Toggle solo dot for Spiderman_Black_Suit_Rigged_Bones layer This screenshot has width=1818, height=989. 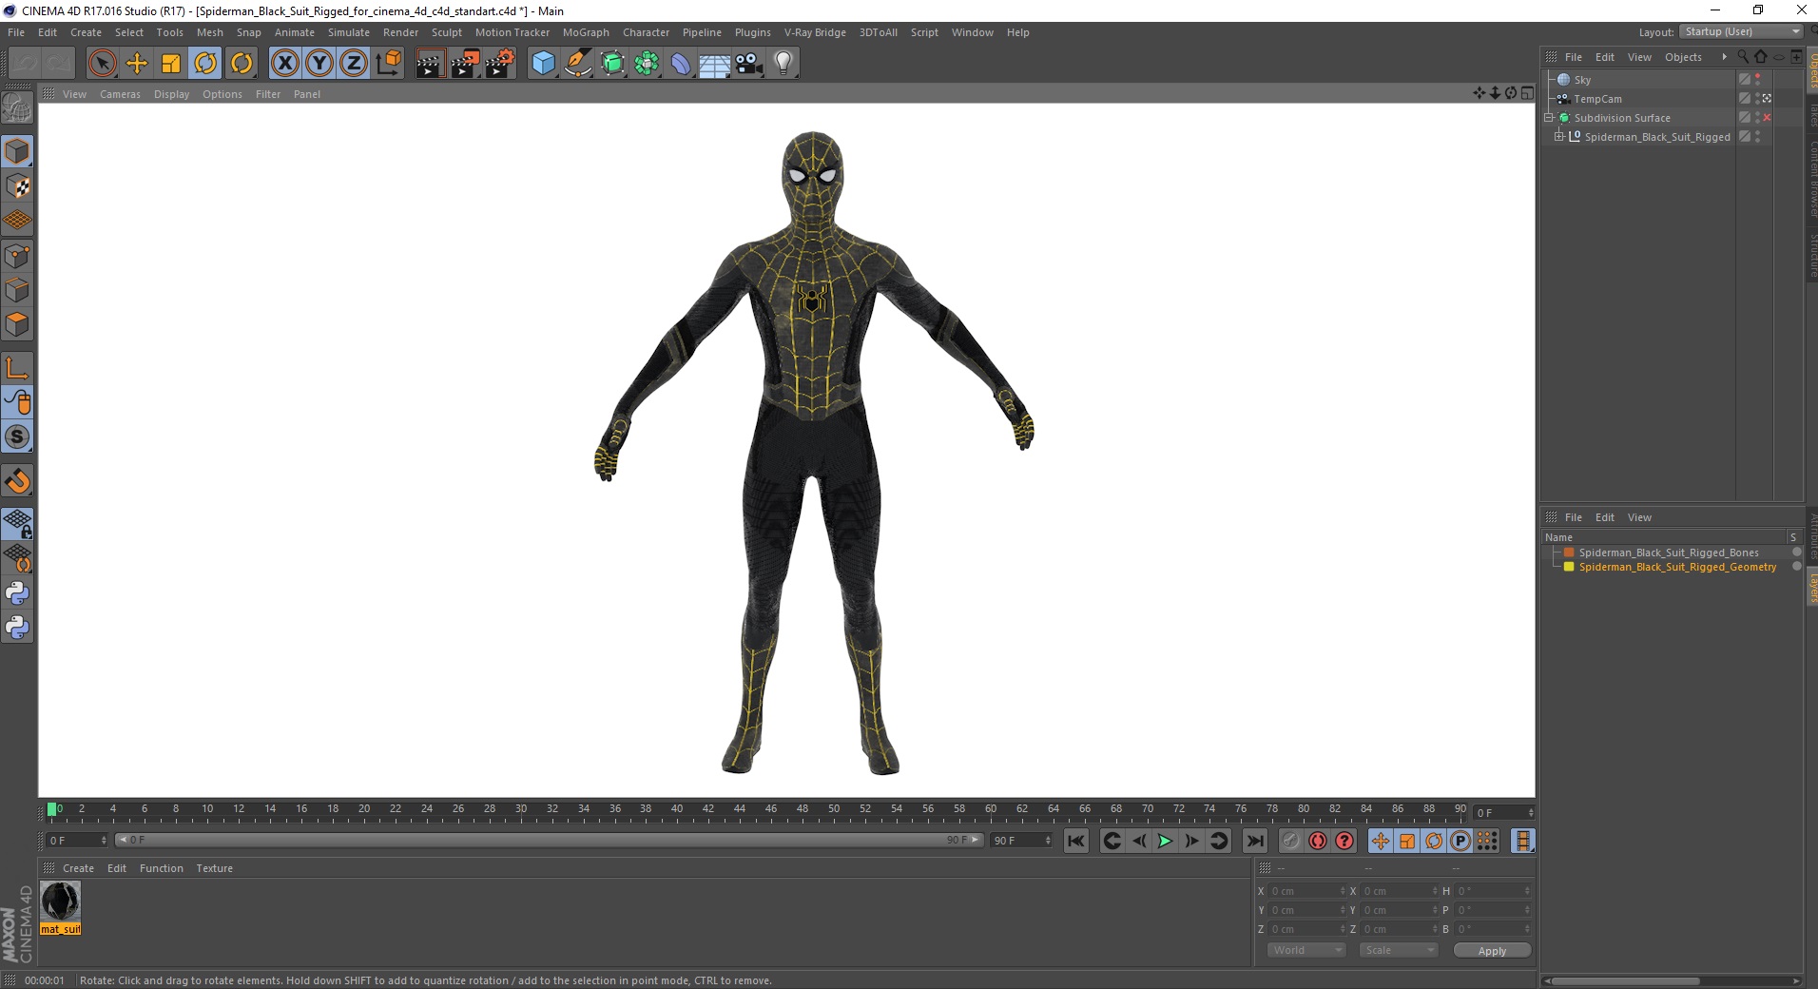point(1796,553)
